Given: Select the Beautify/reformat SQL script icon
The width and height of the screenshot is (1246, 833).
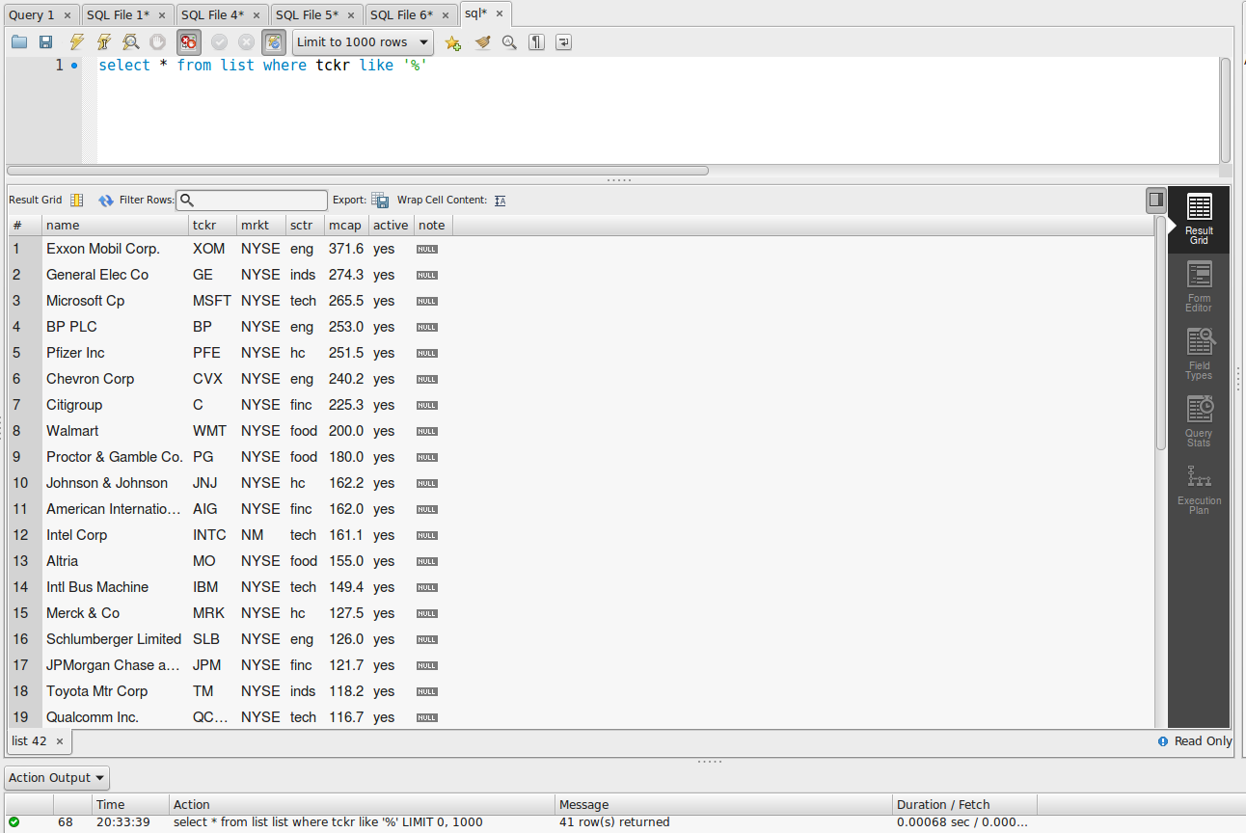Looking at the screenshot, I should pos(482,41).
